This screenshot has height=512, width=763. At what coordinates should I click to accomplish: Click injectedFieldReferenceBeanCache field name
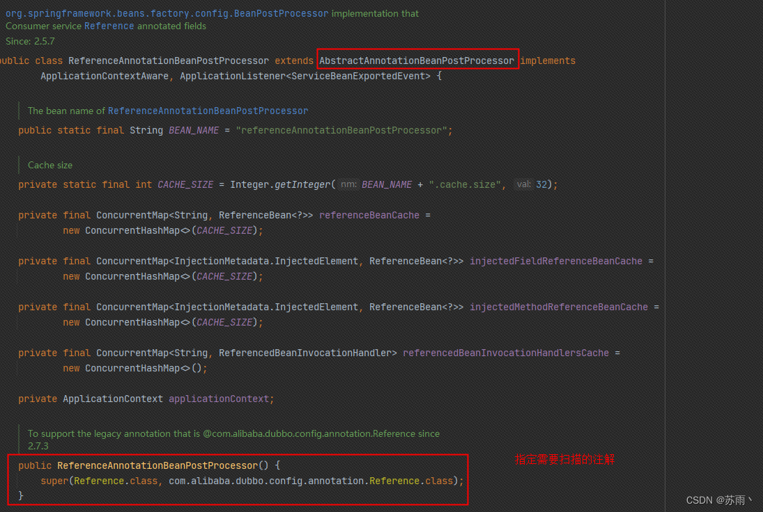556,262
